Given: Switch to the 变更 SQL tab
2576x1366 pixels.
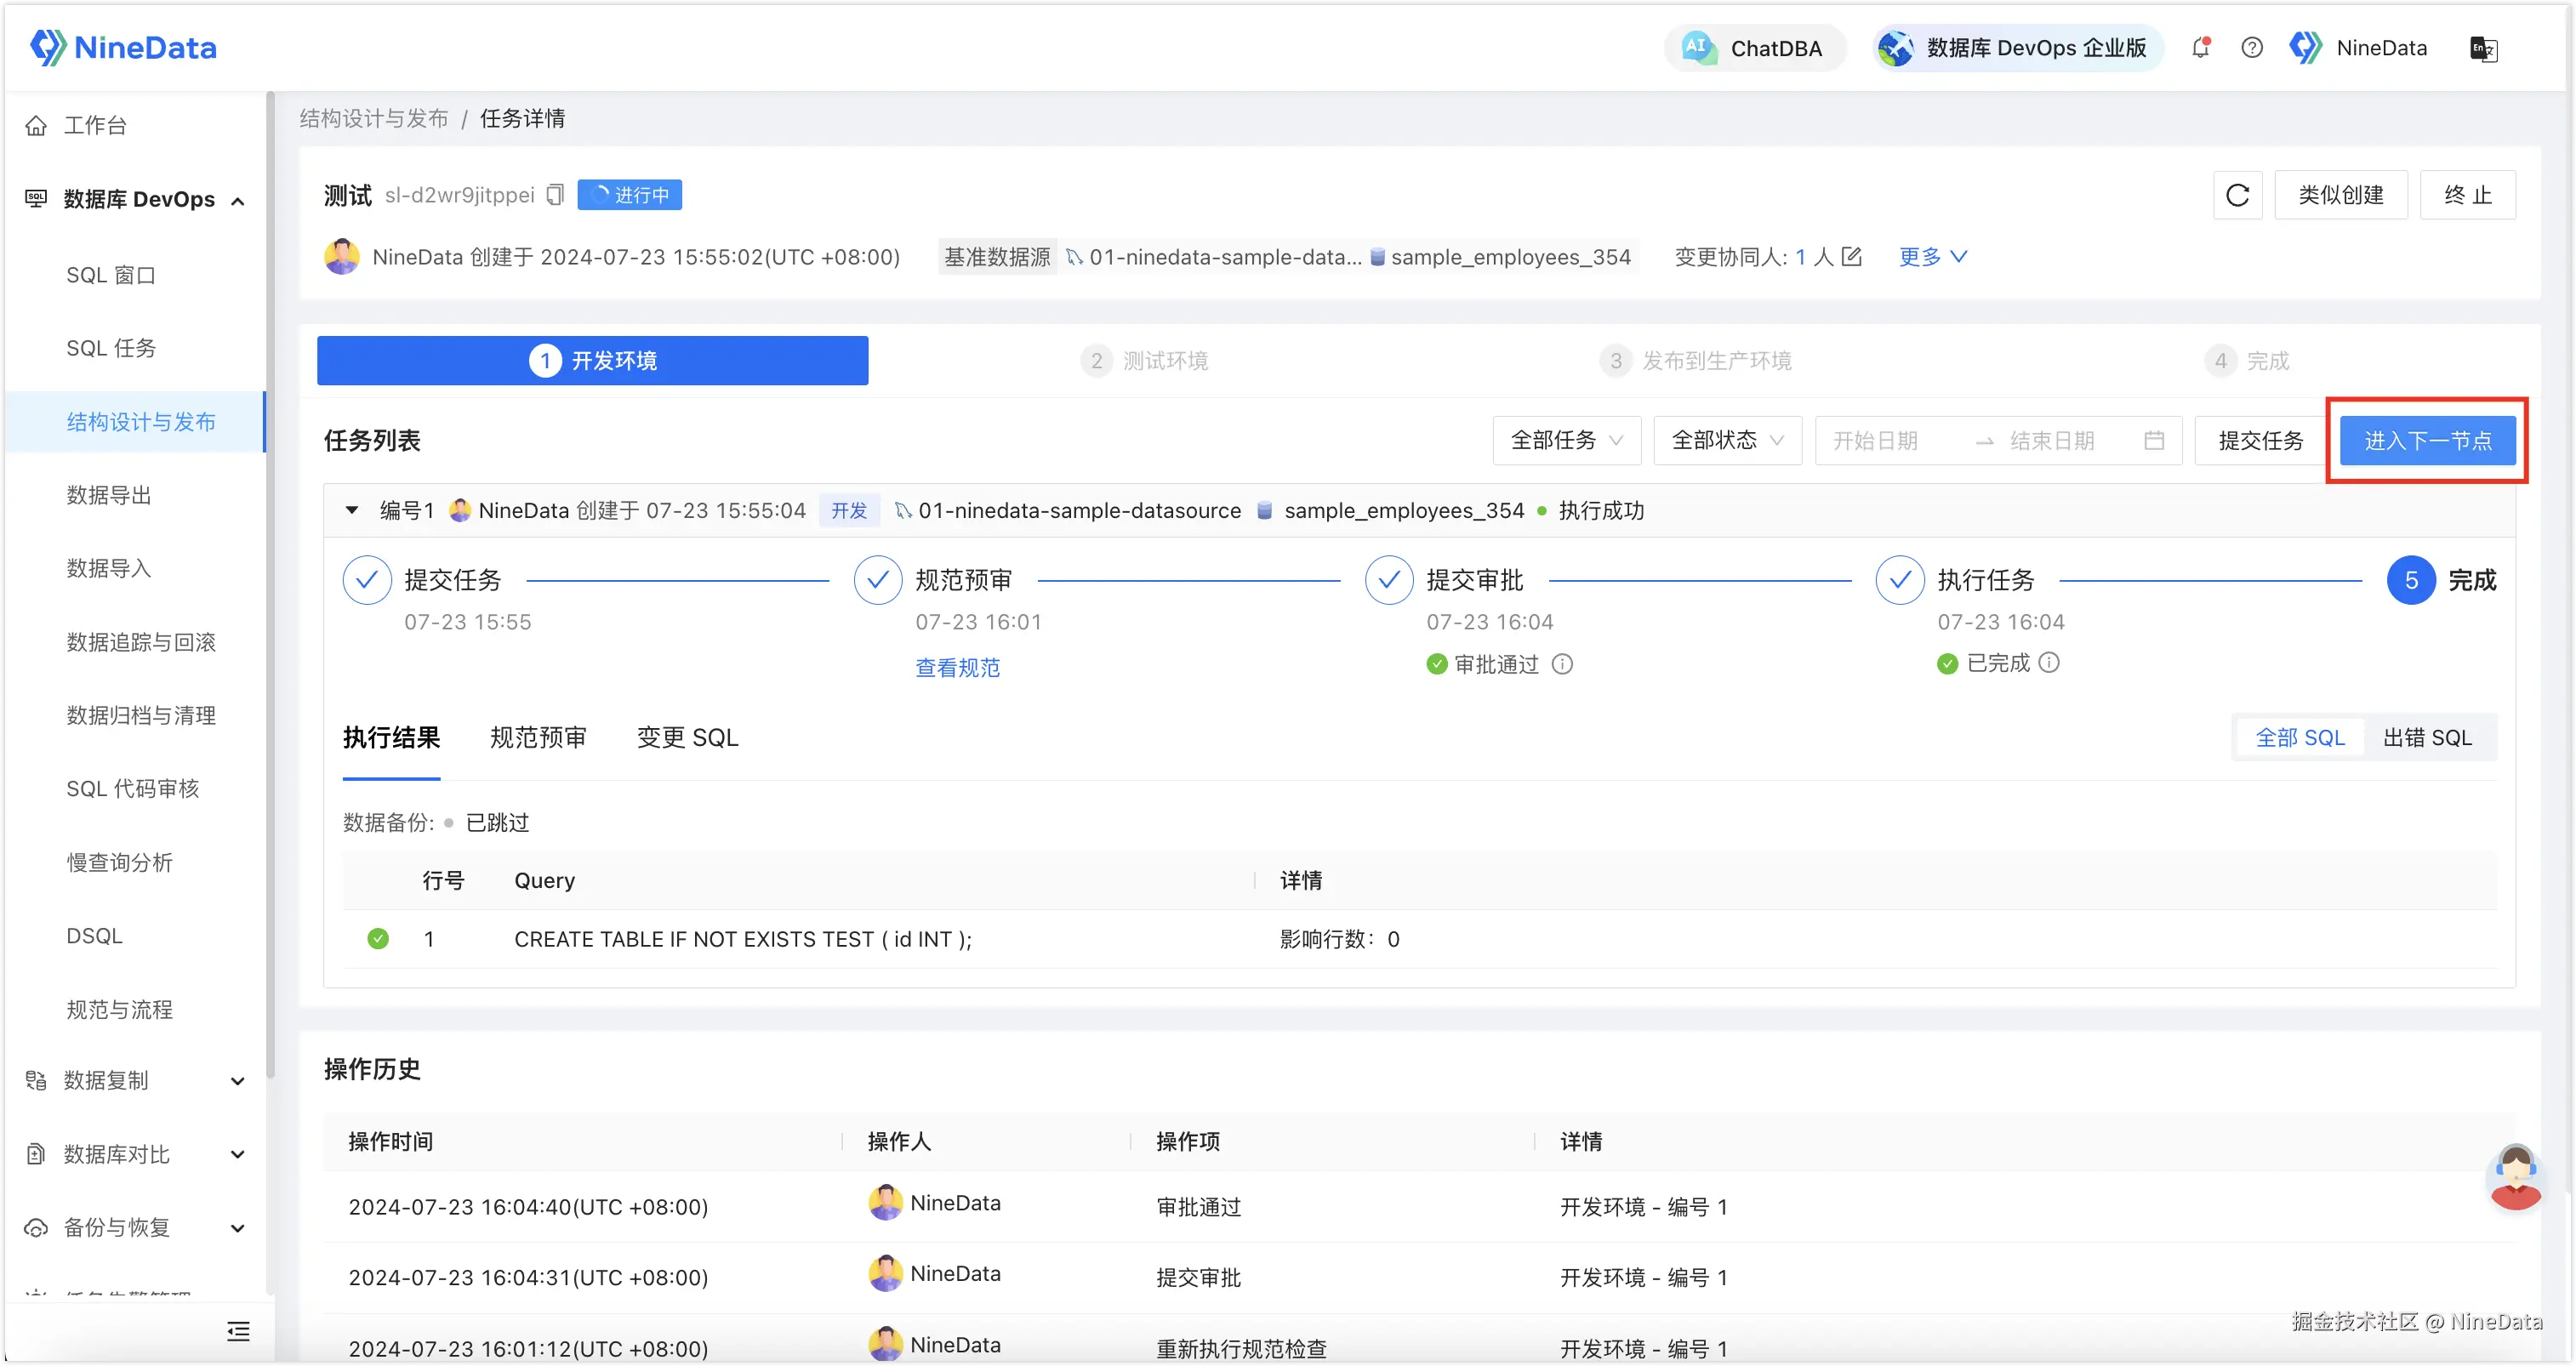Looking at the screenshot, I should (x=687, y=738).
